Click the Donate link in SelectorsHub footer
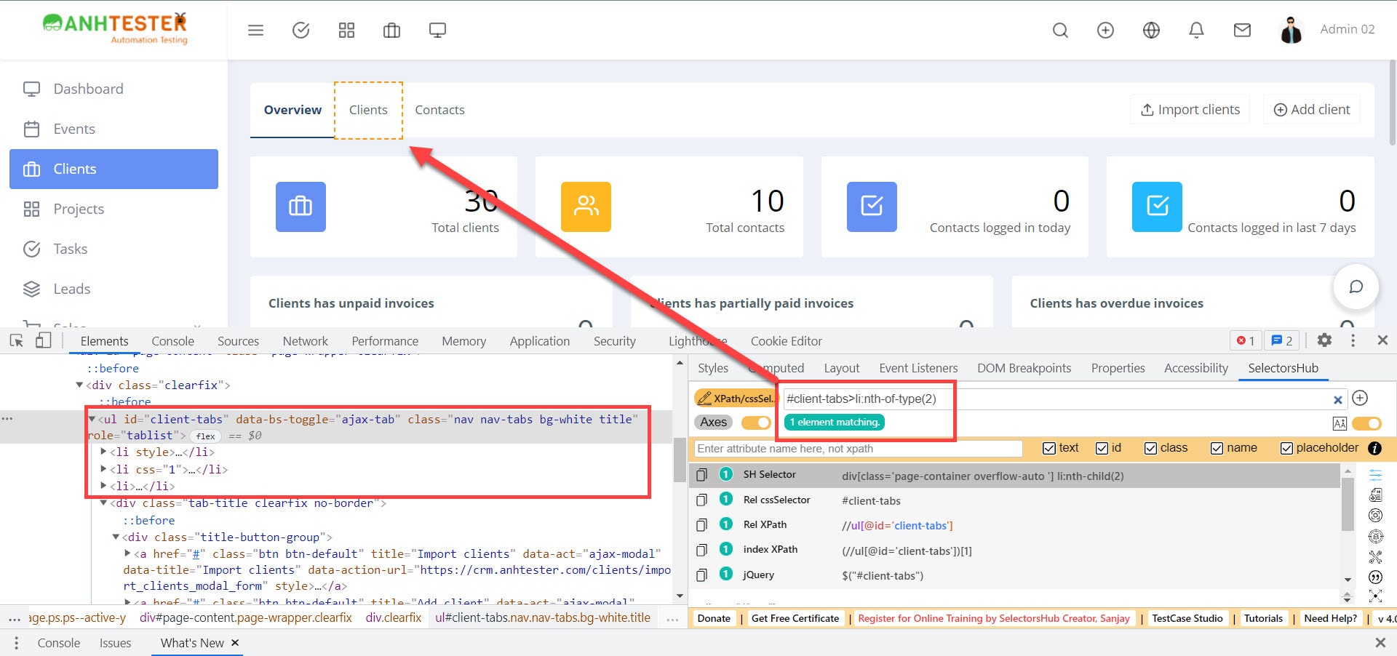 click(x=714, y=618)
